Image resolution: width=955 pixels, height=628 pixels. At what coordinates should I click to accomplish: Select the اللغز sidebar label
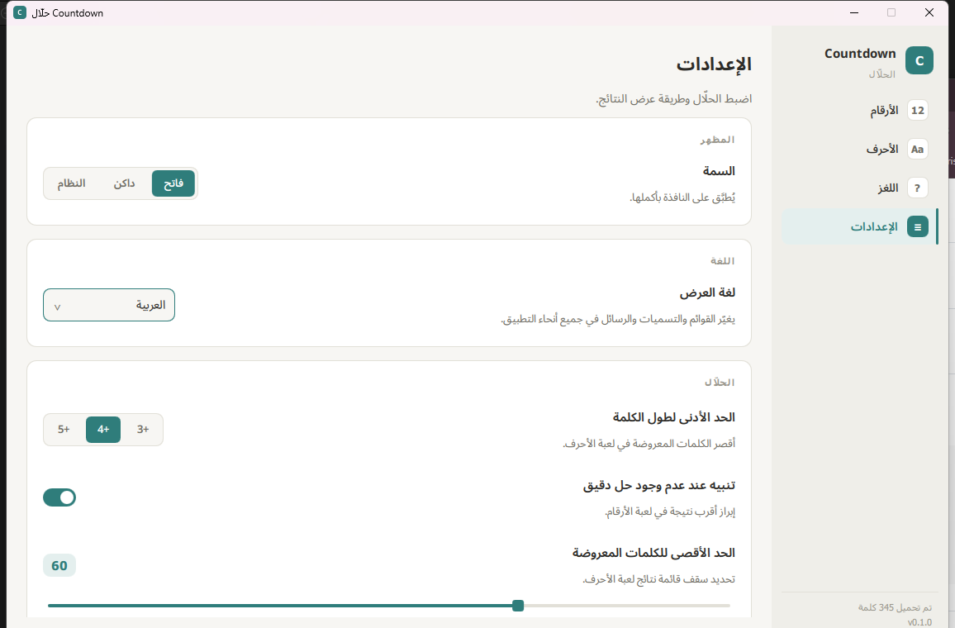(x=887, y=188)
